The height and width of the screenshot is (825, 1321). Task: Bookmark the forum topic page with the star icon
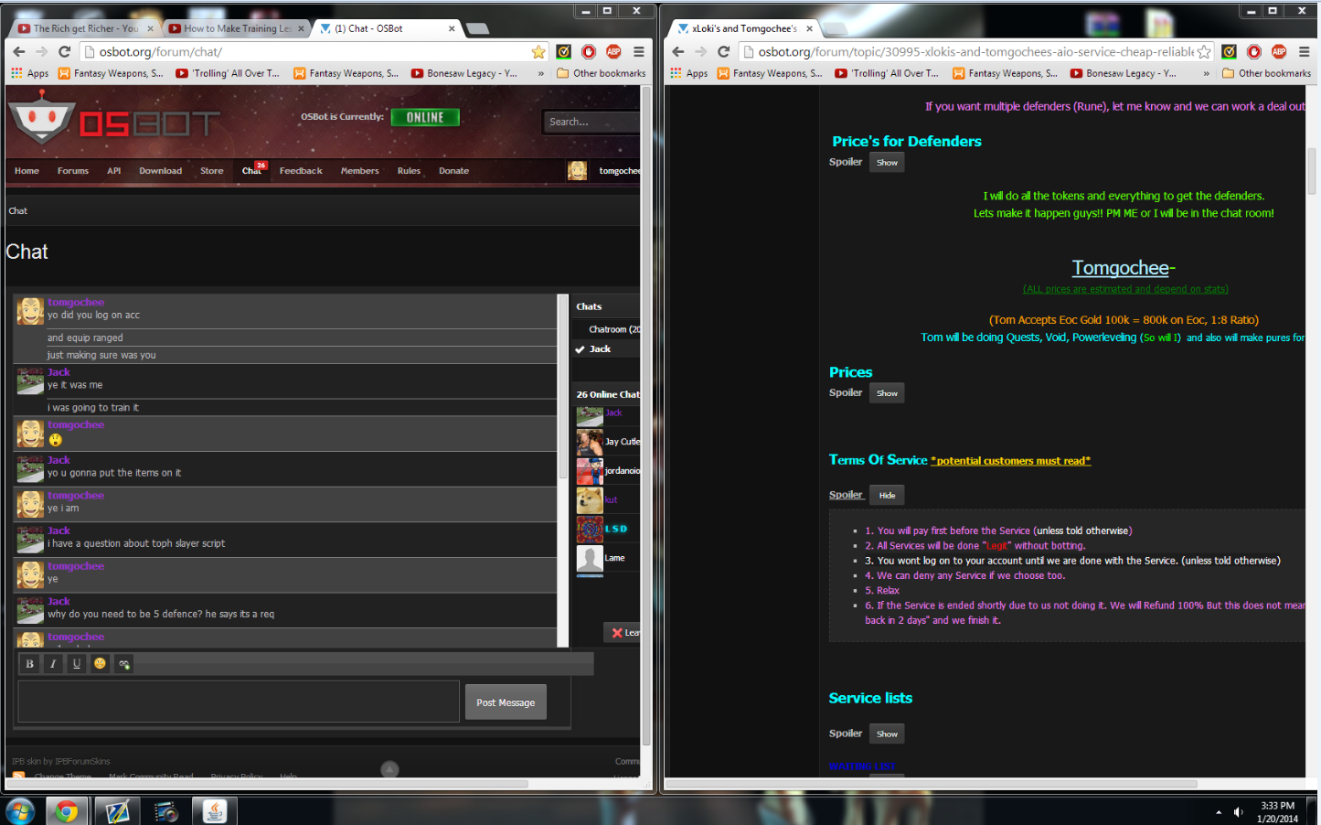[1204, 52]
